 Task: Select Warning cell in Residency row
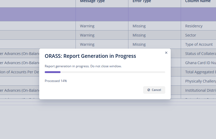tap(102, 26)
